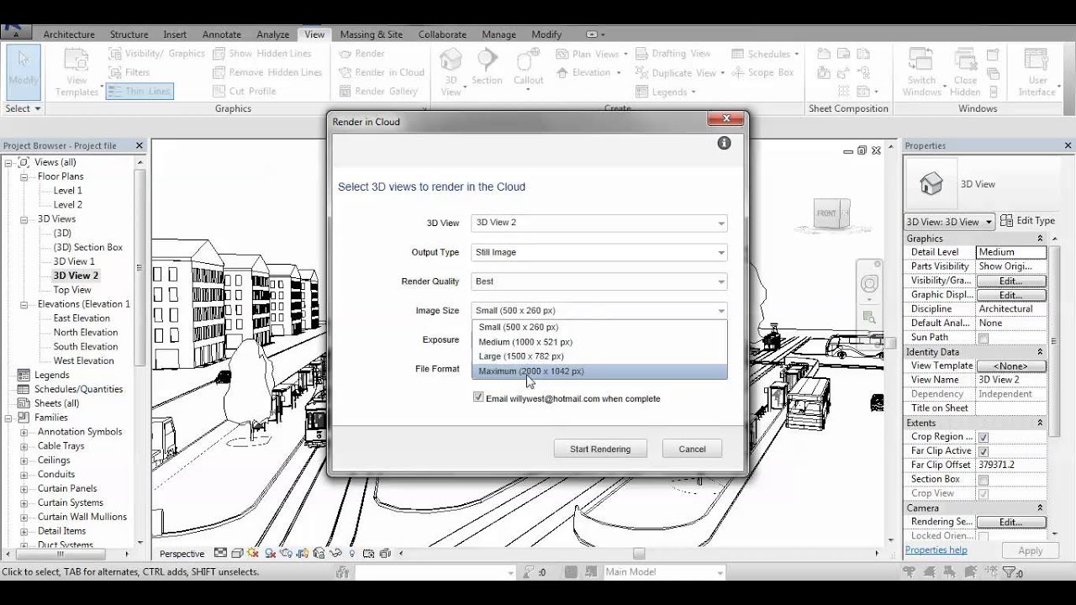Viewport: 1076px width, 605px height.
Task: Click the Drafting View ribbon tool
Action: point(672,53)
